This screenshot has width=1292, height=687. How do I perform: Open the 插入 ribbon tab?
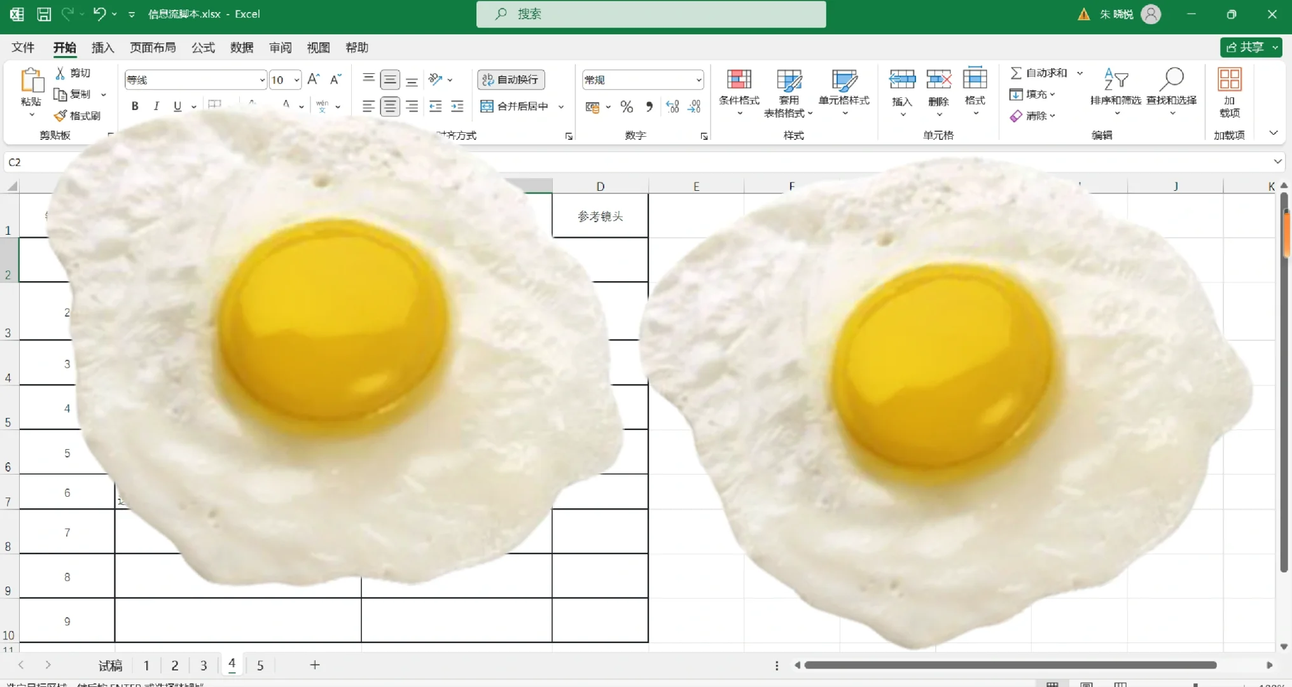click(102, 48)
